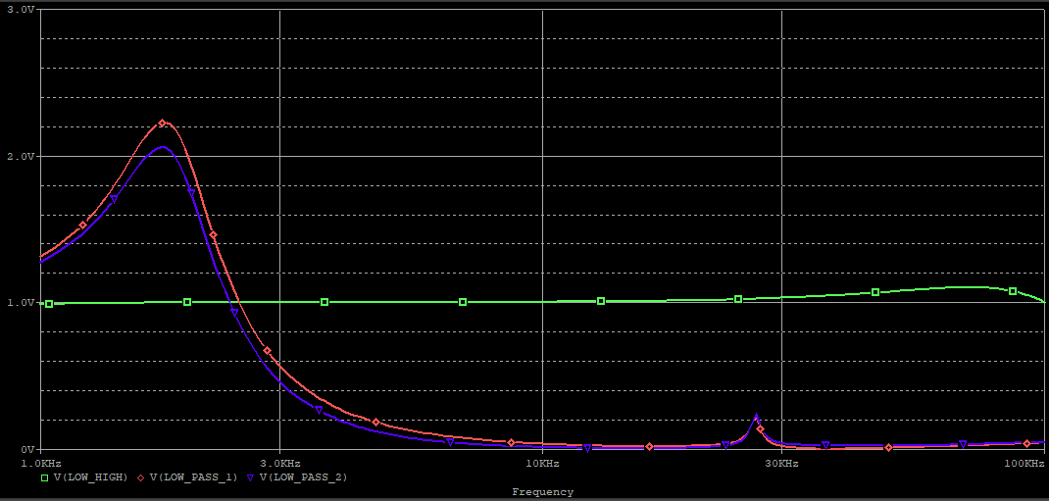This screenshot has width=1049, height=501.
Task: Click the red diamond marker at the LOW_PASS_1 peak
Action: [x=162, y=124]
